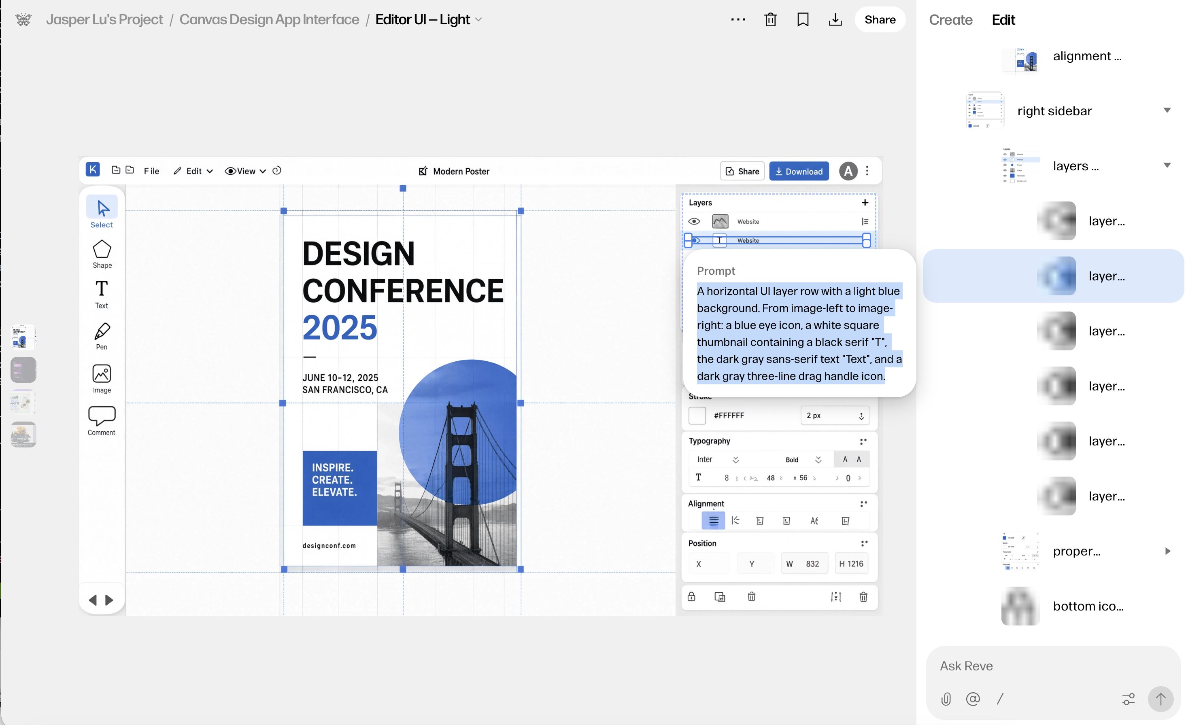This screenshot has width=1186, height=725.
Task: Click the send arrow button
Action: coord(1160,699)
